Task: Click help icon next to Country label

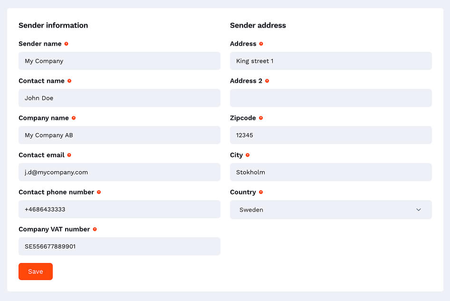Action: (x=261, y=192)
